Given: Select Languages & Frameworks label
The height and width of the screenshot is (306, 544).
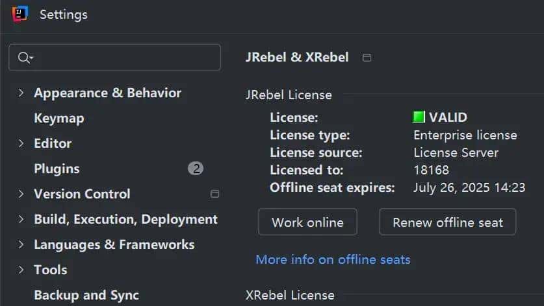Looking at the screenshot, I should (114, 244).
